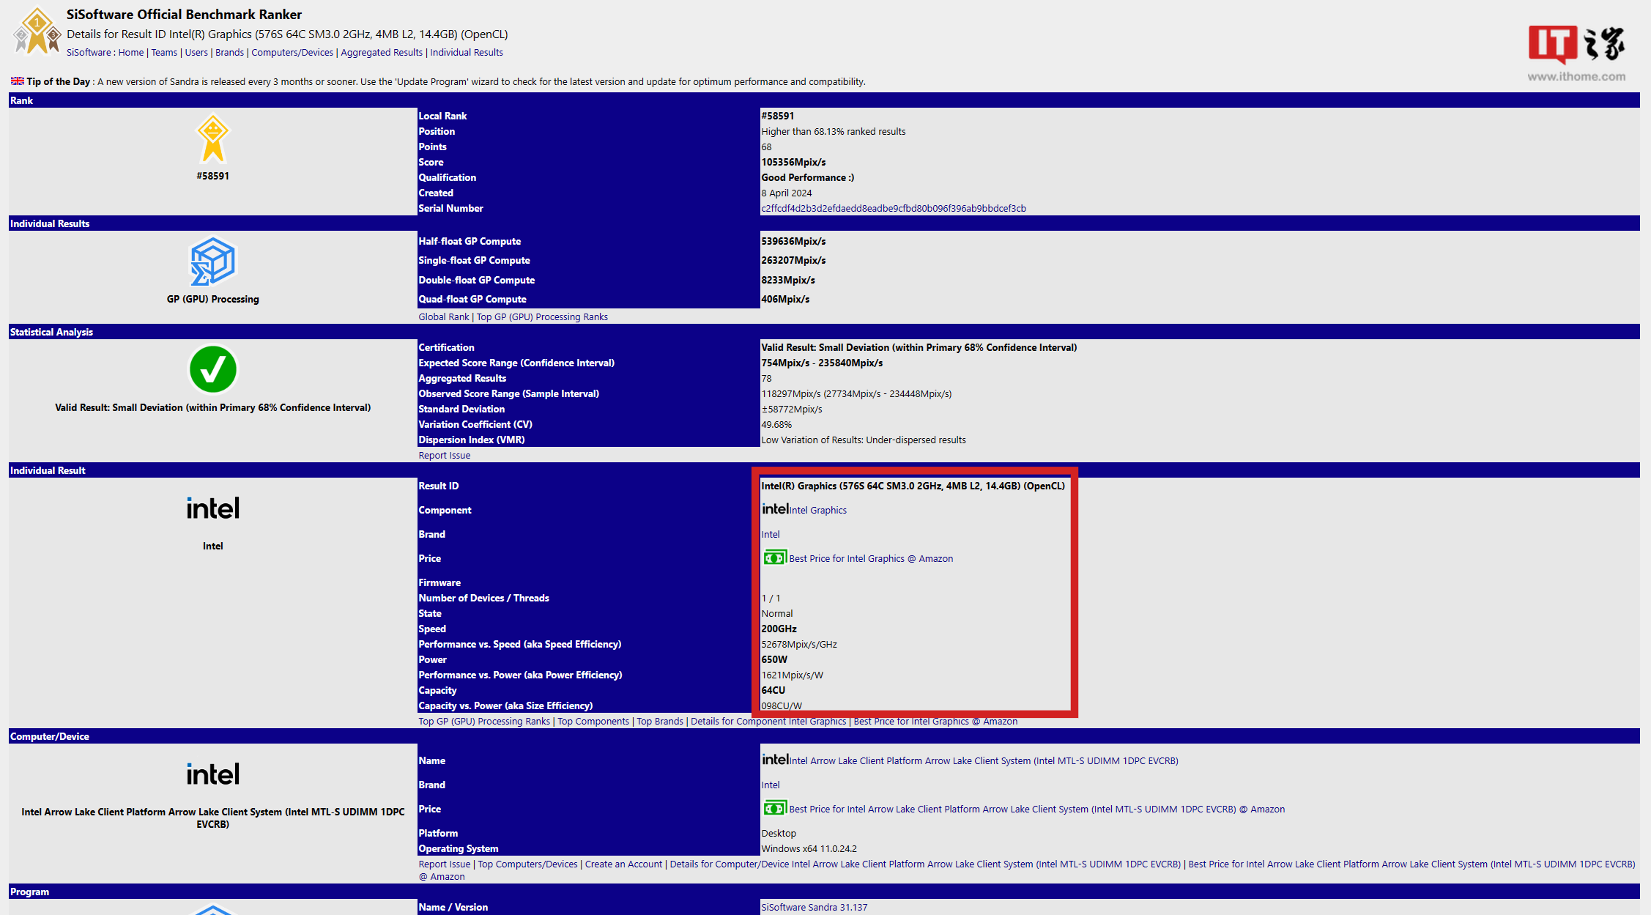Open Top GP (GPU) Processing Ranks under Individual Results
1651x915 pixels.
click(542, 317)
